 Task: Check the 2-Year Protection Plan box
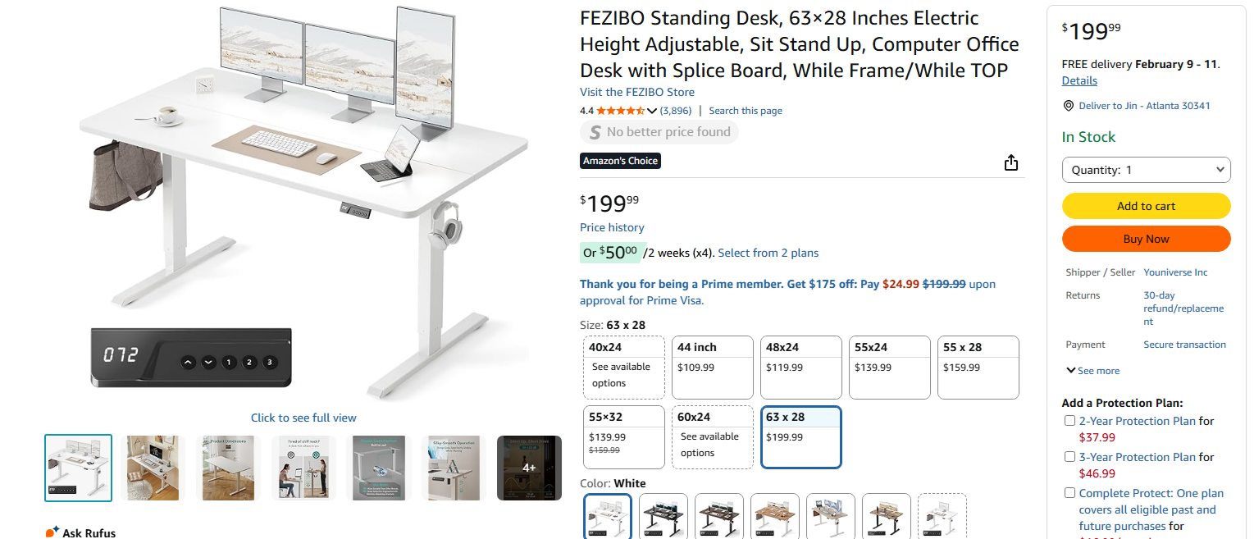[x=1069, y=421]
